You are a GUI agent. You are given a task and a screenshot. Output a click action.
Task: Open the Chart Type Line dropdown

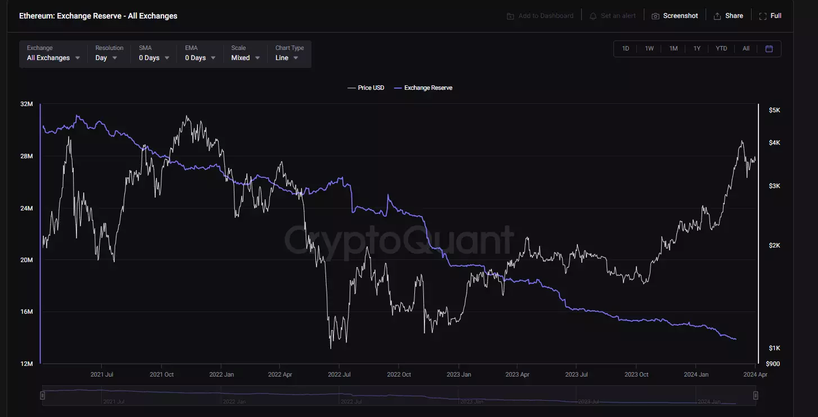287,58
